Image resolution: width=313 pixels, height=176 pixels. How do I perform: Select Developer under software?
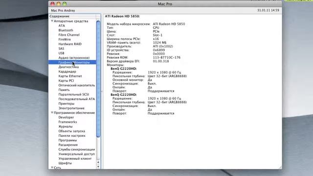[66, 117]
